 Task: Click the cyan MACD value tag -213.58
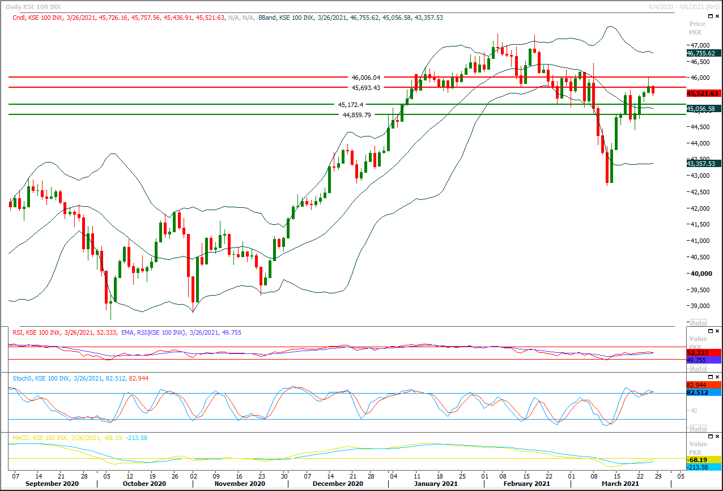(x=703, y=467)
